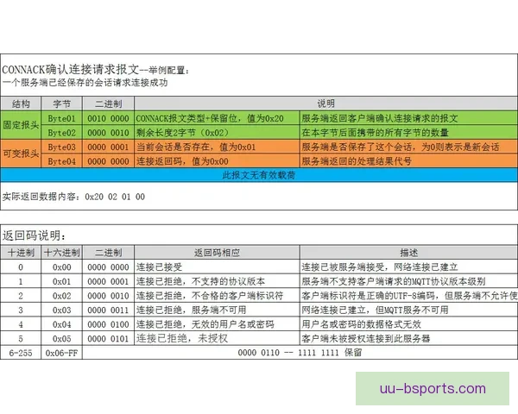518x414 pixels.
Task: Click the 6-255 decimal range cell
Action: coord(21,353)
